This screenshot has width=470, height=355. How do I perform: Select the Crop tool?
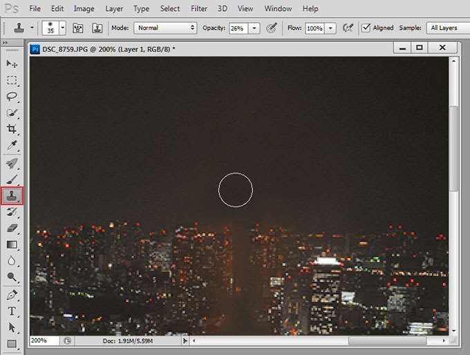point(12,129)
